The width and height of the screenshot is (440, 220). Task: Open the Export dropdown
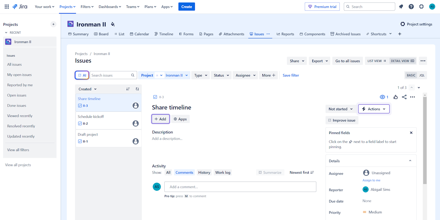(320, 61)
